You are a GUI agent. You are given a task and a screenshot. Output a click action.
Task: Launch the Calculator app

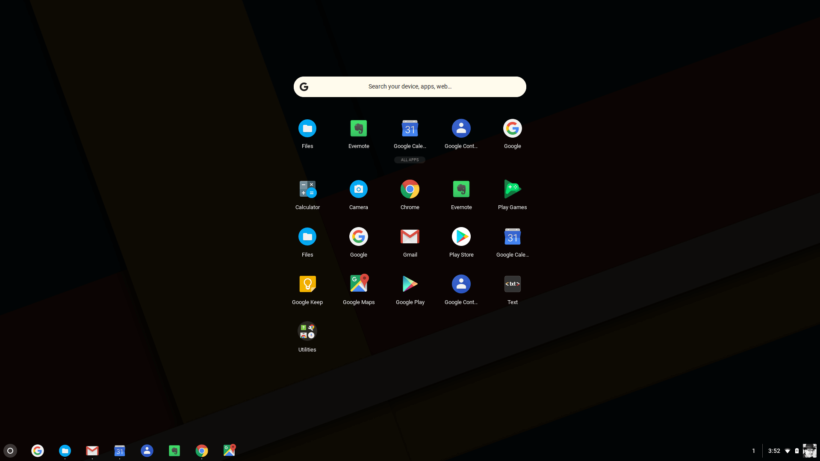click(x=307, y=189)
